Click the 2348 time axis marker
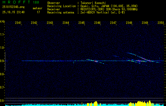 tap(129, 23)
